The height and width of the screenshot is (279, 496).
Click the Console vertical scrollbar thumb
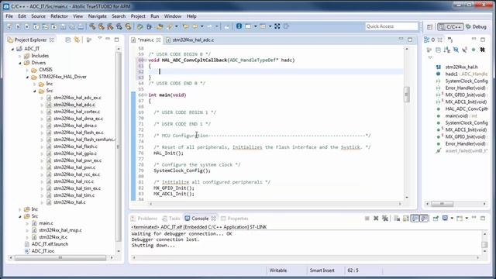pos(484,245)
